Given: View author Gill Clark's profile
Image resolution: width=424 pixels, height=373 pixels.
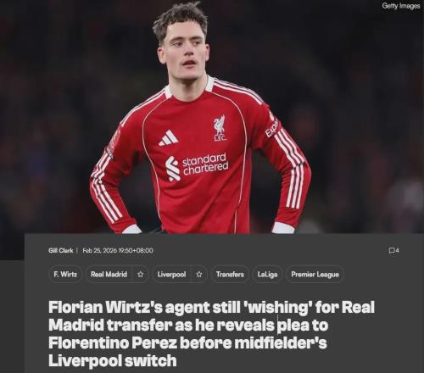Looking at the screenshot, I should point(61,250).
